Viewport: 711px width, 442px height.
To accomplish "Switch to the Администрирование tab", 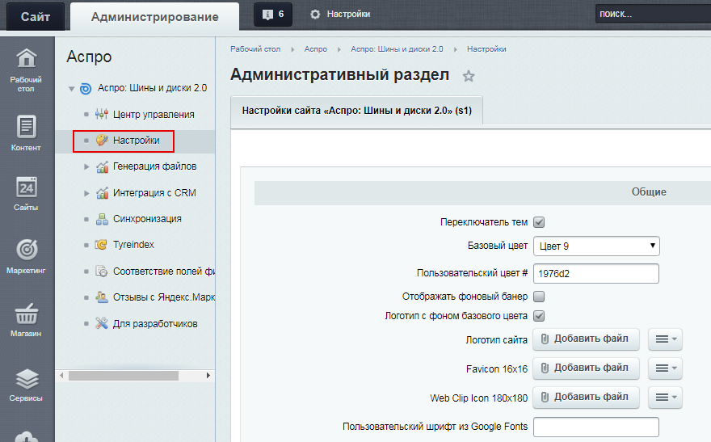I will coord(154,17).
